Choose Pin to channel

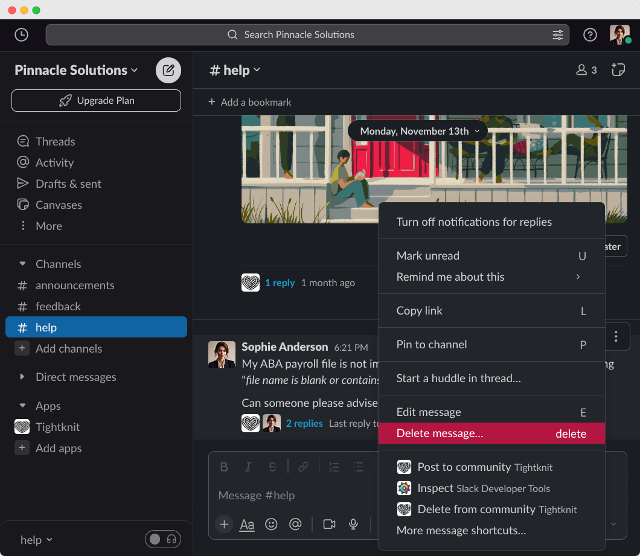(491, 345)
